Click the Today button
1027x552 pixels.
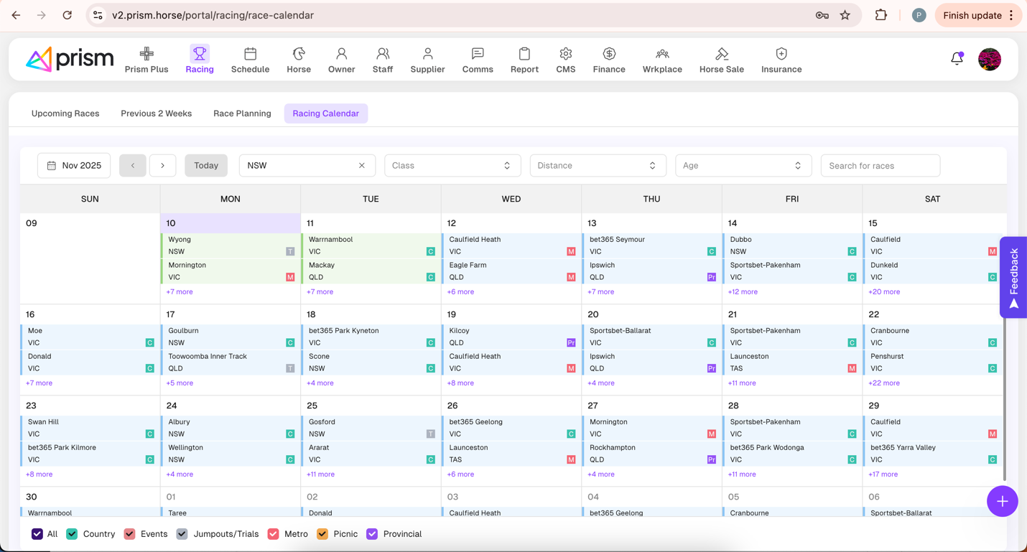pos(206,166)
